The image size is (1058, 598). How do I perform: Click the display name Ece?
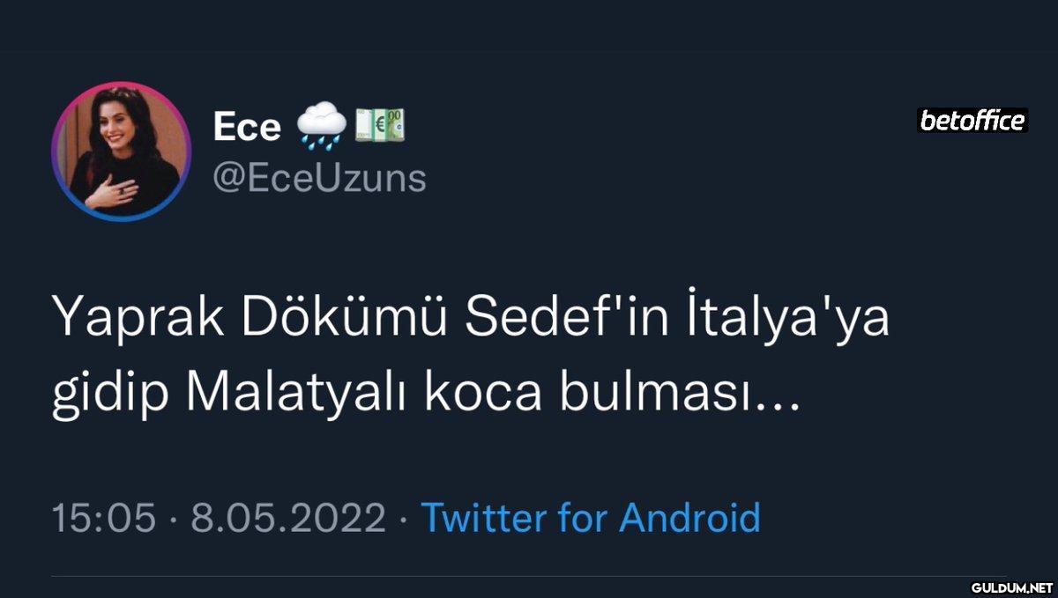point(247,129)
